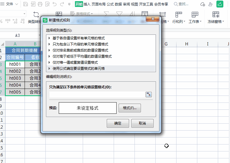Click the 冻结窗格 freeze panes icon
Image resolution: width=230 pixels, height=163 pixels.
click(x=216, y=14)
